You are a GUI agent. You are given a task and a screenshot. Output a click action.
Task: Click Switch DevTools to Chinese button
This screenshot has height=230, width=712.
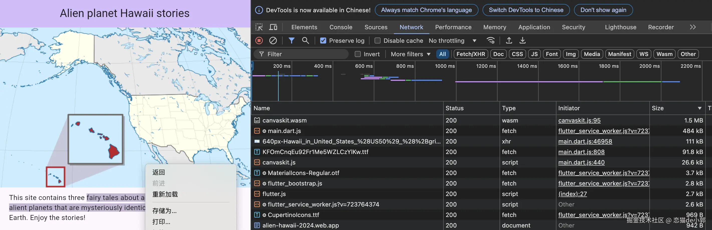(x=526, y=10)
